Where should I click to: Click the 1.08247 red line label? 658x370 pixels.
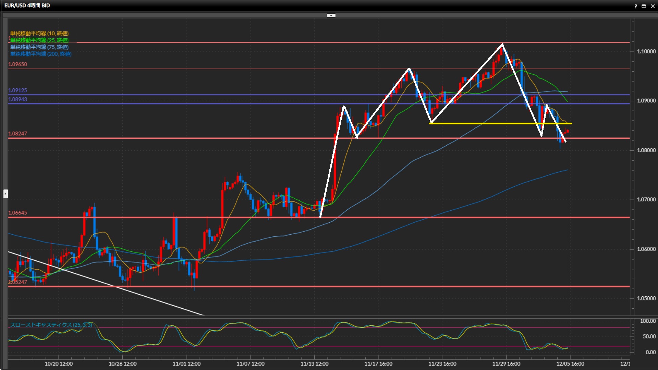[18, 134]
